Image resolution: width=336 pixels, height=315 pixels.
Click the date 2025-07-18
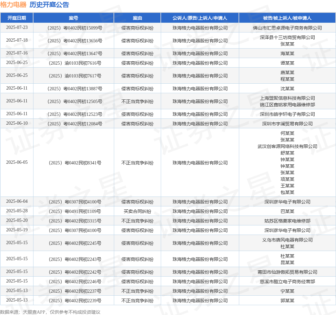point(17,40)
